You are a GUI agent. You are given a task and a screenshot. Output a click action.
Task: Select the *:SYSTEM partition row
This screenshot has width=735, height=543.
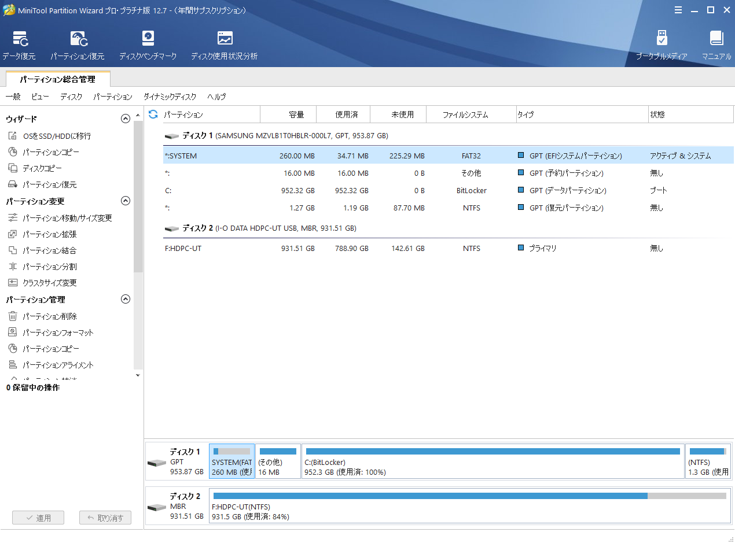(449, 156)
